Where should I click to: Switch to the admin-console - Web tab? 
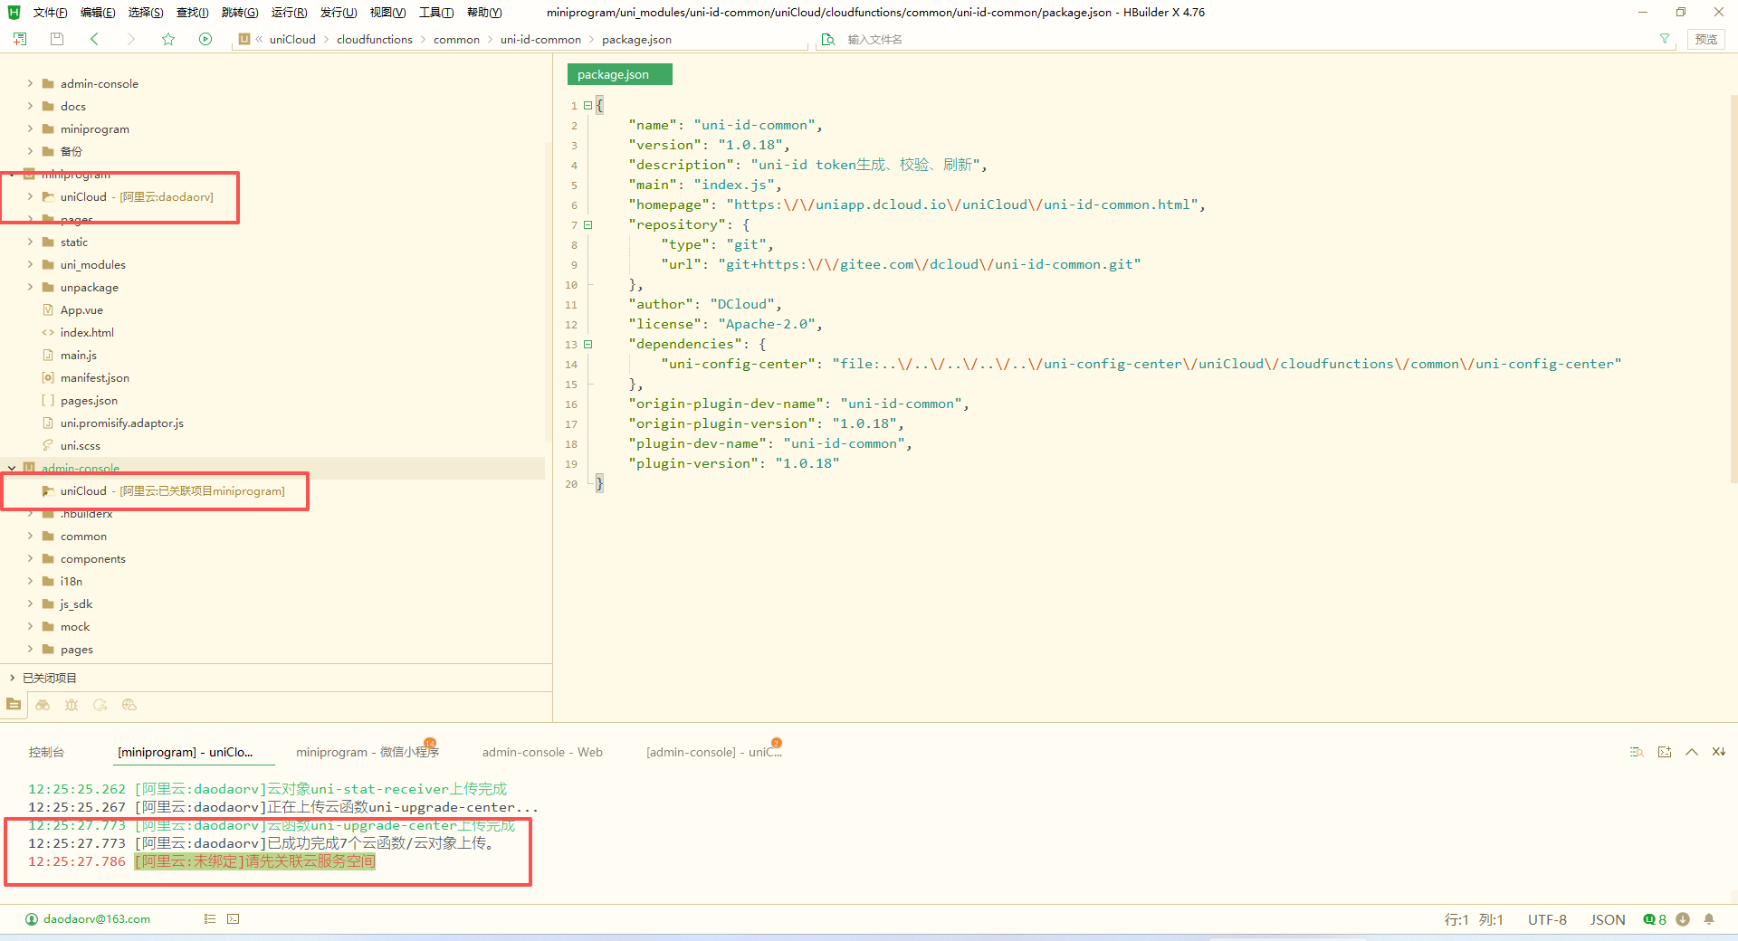[x=542, y=752]
